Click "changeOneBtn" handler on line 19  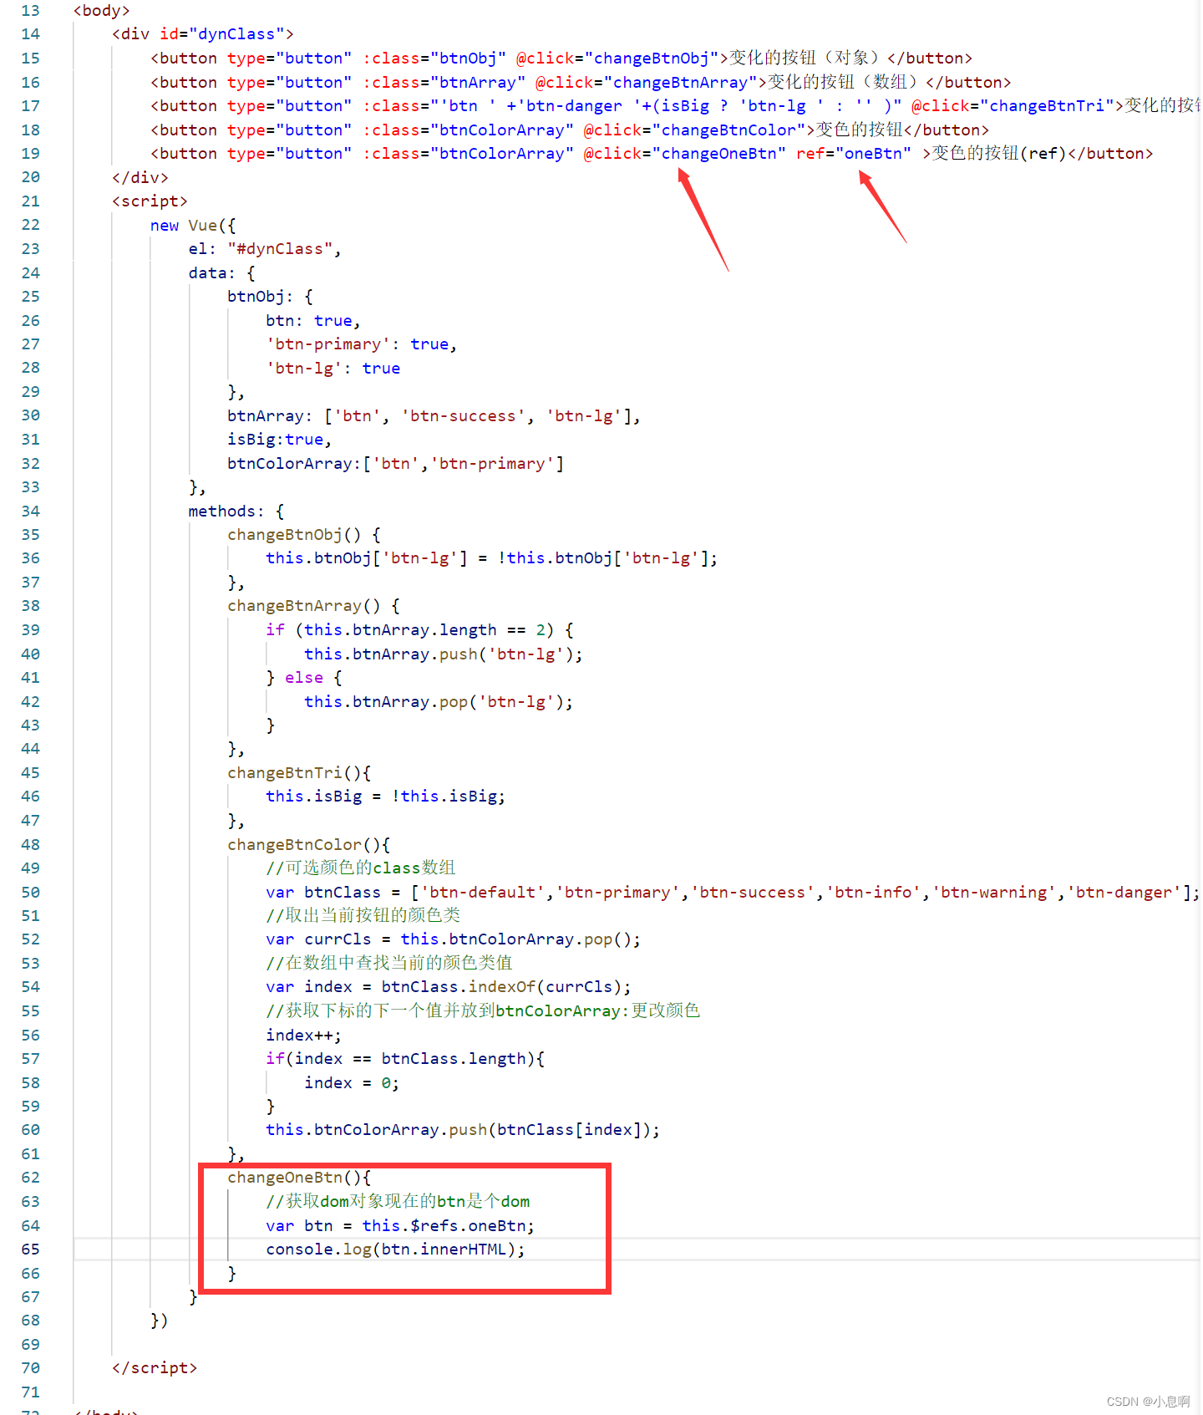719,154
